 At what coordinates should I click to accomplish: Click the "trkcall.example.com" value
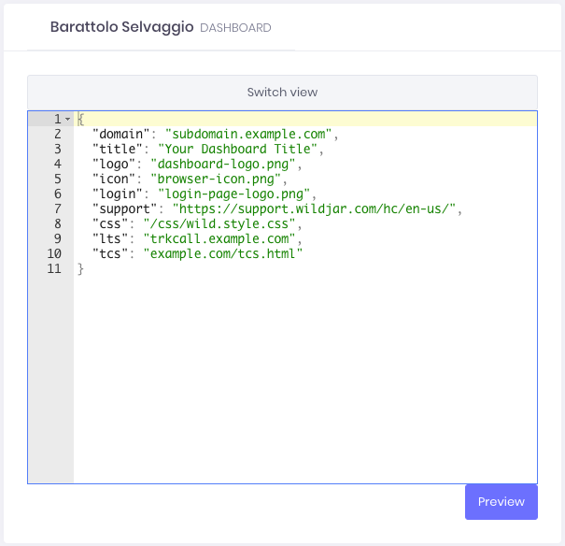219,238
